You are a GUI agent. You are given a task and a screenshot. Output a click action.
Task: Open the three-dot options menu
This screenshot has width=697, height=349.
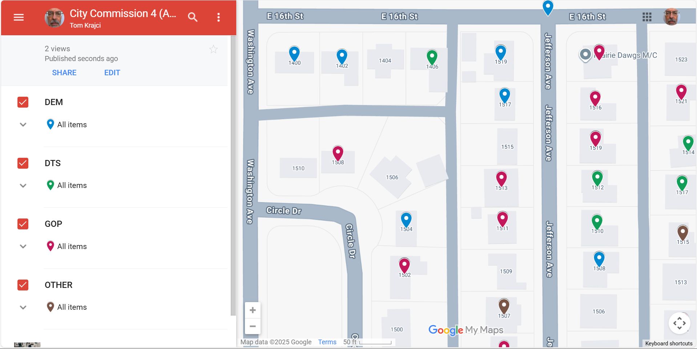(218, 17)
